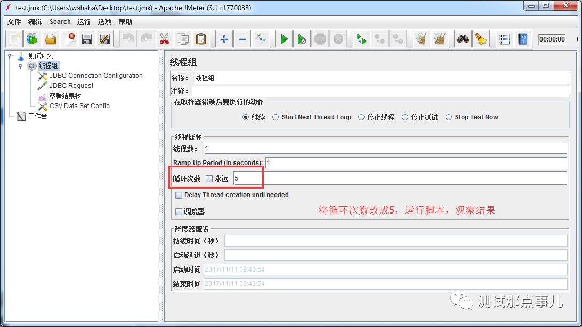The image size is (582, 327).
Task: Collapse the 测试计划 tree node
Action: [10, 56]
